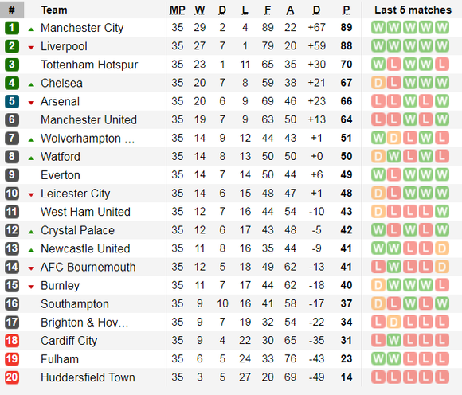Open the Tottenham Hotspur team link

(89, 65)
